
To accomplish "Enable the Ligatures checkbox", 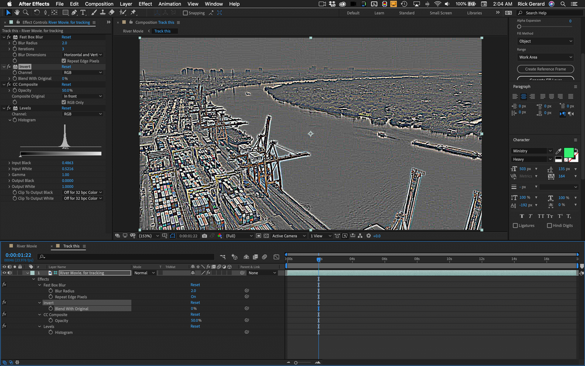I will tap(515, 225).
